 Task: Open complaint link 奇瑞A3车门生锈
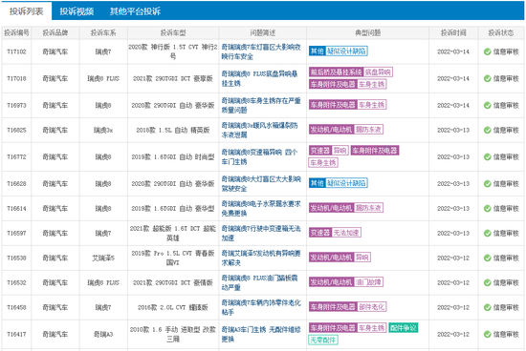(261, 334)
